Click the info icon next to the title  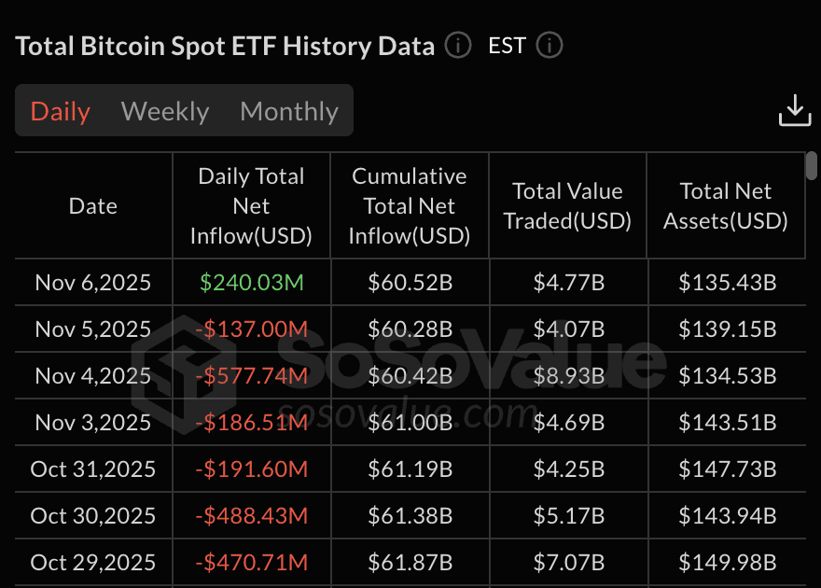(x=458, y=46)
